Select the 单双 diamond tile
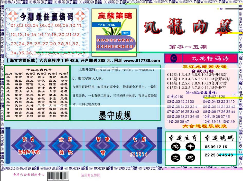The height and width of the screenshot is (181, 243). 102,146
